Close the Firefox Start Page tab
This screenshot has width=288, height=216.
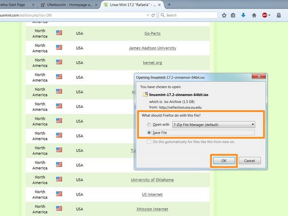[x=33, y=5]
